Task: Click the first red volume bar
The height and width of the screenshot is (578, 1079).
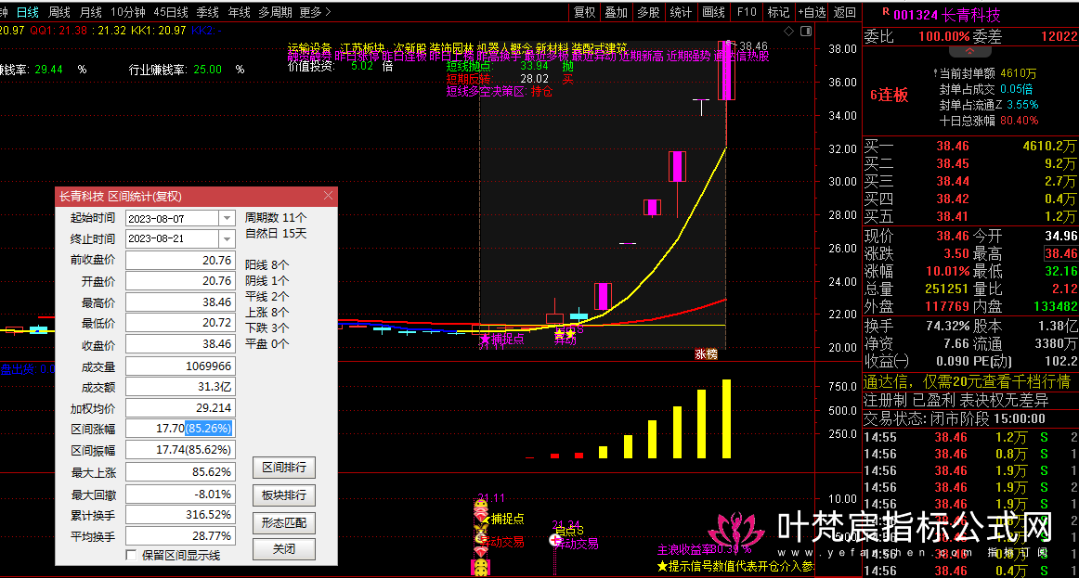Action: 530,457
